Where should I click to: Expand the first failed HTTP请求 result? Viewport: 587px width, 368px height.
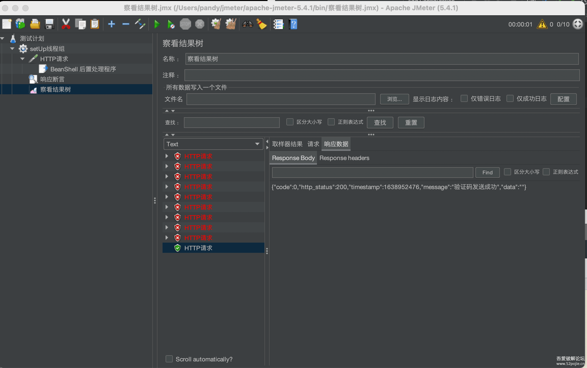167,156
